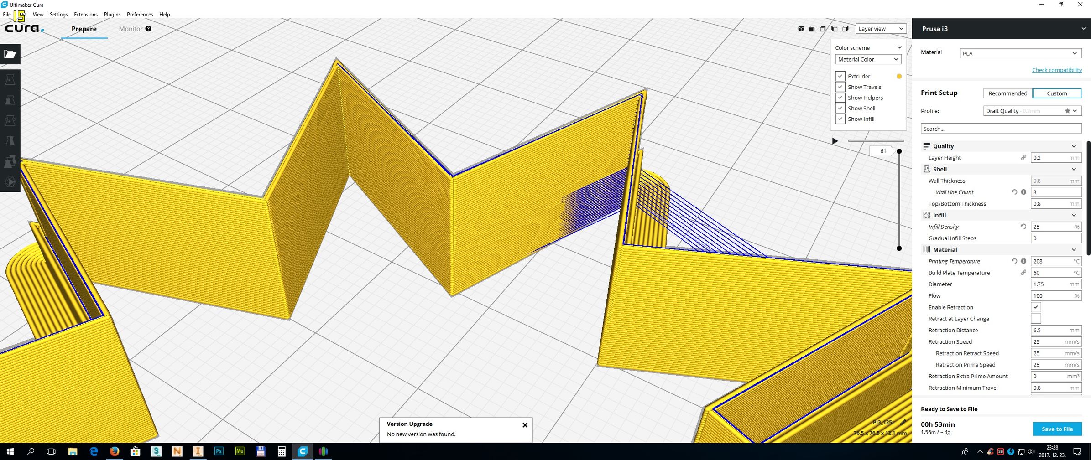Open the View menu

38,15
